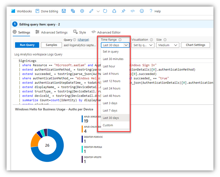
Task: Open the Style tab
Action: [x=80, y=32]
